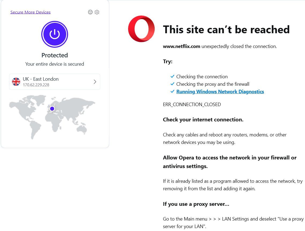Click the checkmark beside Checking the proxy
The width and height of the screenshot is (305, 231).
click(172, 84)
